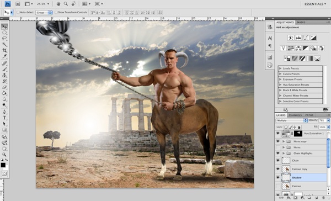Click the Hand tool in the application bar
This screenshot has height=201, width=331.
[x=58, y=4]
